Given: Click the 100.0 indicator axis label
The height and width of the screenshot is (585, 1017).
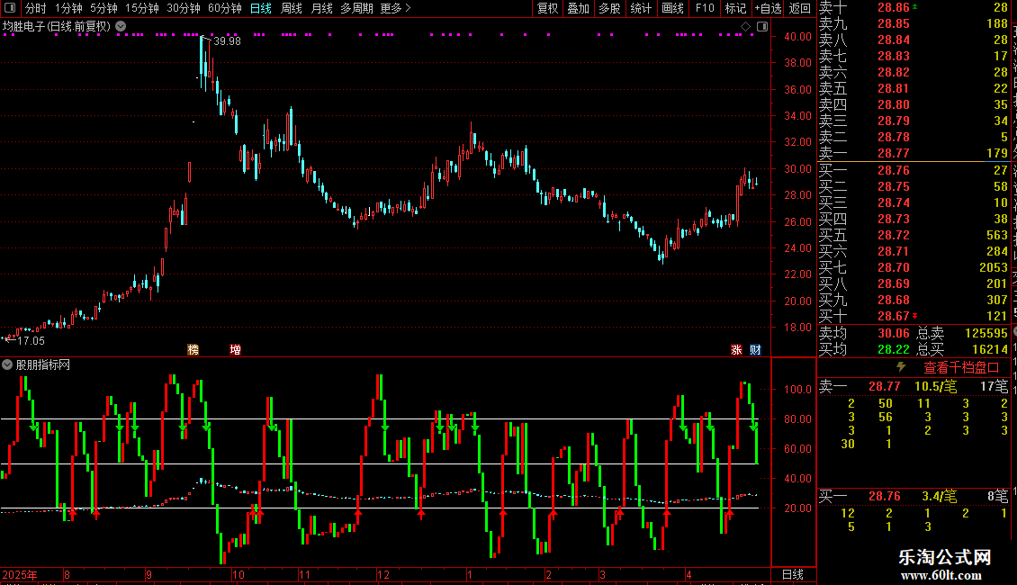Looking at the screenshot, I should click(x=797, y=389).
